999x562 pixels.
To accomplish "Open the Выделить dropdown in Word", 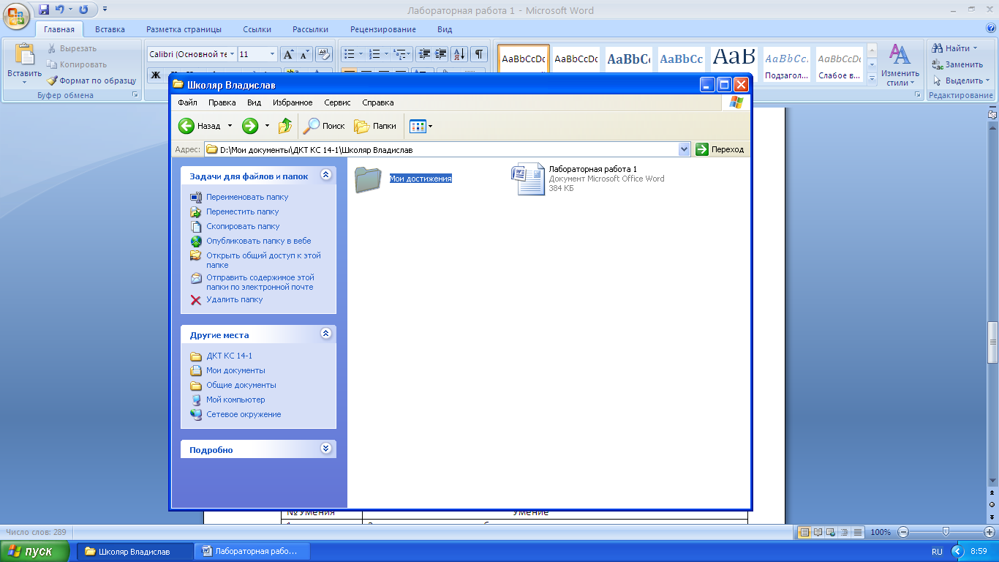I will click(987, 80).
